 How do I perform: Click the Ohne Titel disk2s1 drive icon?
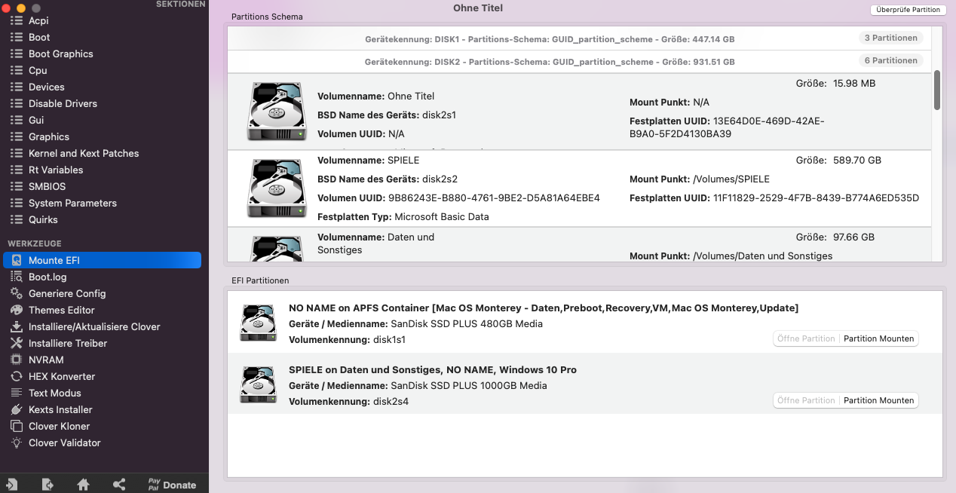[x=277, y=112]
